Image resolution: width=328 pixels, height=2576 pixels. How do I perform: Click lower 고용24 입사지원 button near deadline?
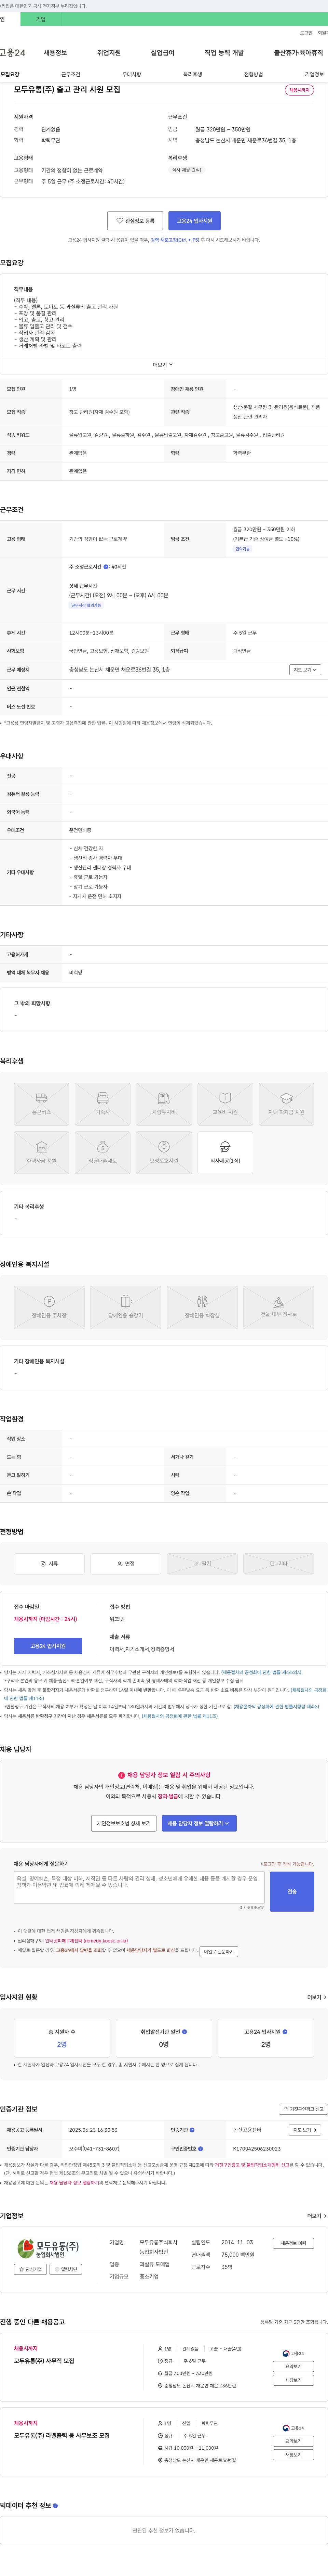(48, 1646)
